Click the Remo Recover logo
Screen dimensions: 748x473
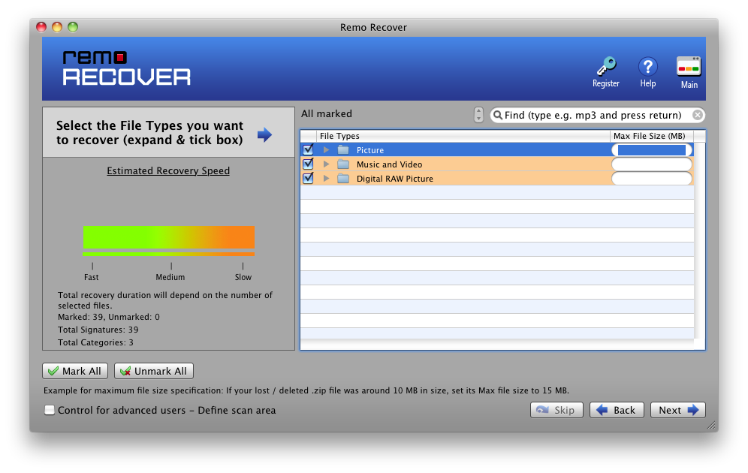pyautogui.click(x=126, y=68)
